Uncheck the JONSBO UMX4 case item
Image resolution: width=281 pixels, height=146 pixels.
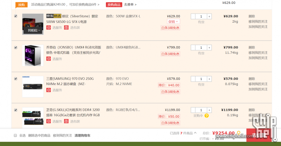(15, 48)
